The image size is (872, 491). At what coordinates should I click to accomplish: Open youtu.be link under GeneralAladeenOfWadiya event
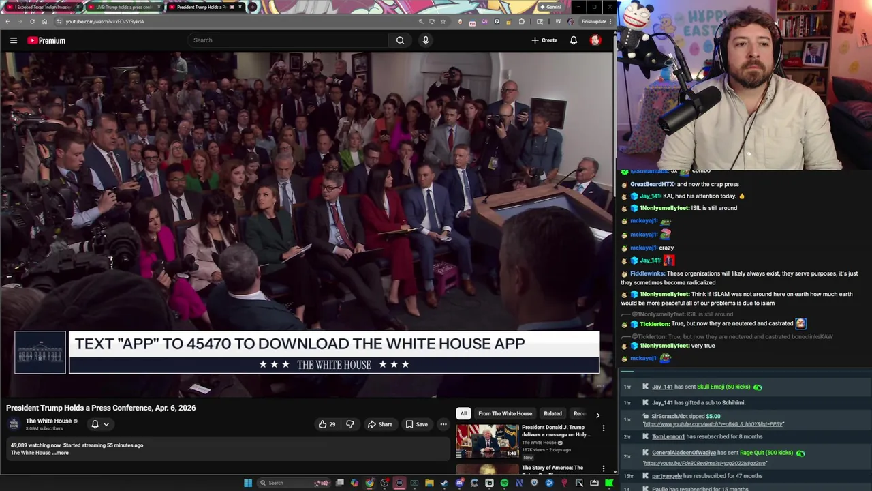click(705, 464)
